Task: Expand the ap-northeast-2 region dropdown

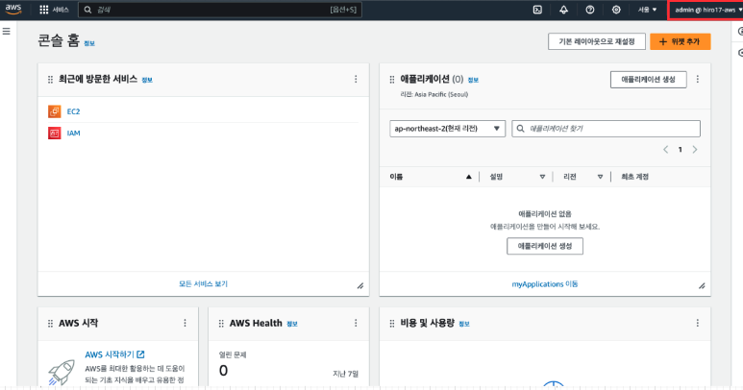Action: point(447,129)
